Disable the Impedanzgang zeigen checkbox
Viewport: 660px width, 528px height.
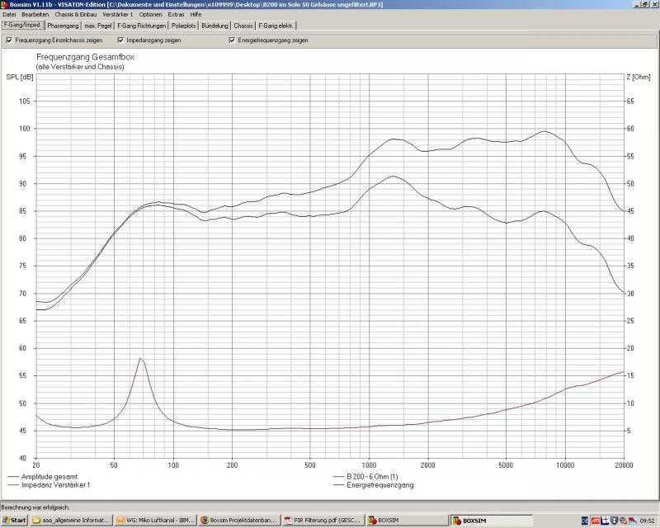pyautogui.click(x=120, y=40)
